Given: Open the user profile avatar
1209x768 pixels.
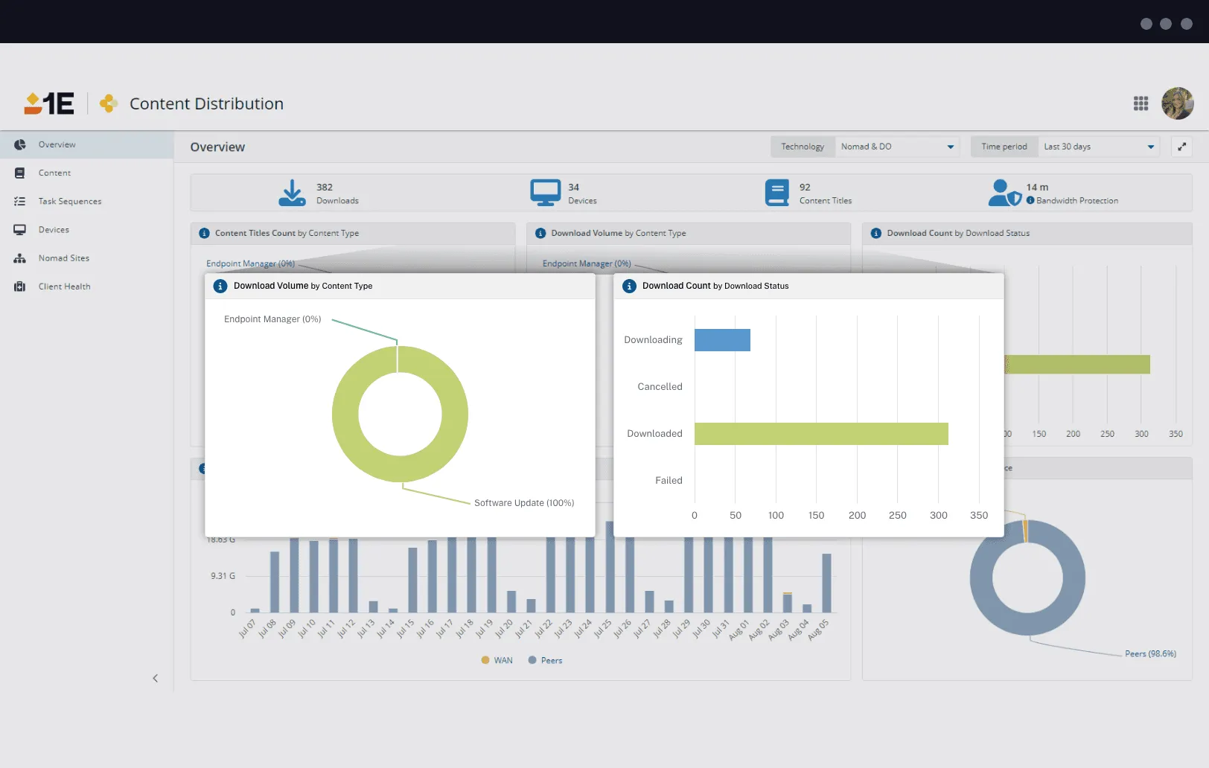Looking at the screenshot, I should [1177, 103].
